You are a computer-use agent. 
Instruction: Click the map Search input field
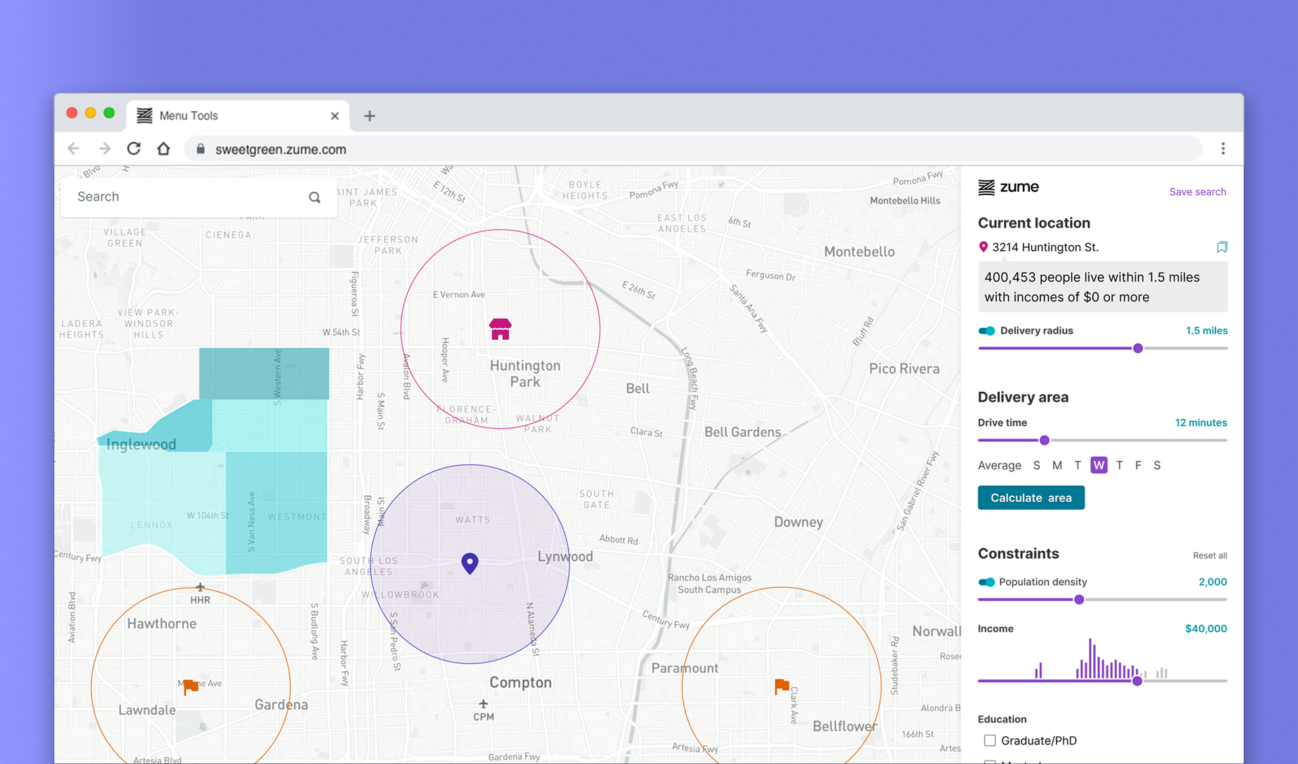[199, 197]
